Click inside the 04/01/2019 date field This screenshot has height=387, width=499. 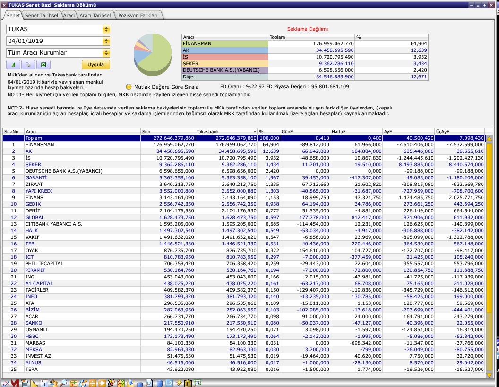(54, 41)
